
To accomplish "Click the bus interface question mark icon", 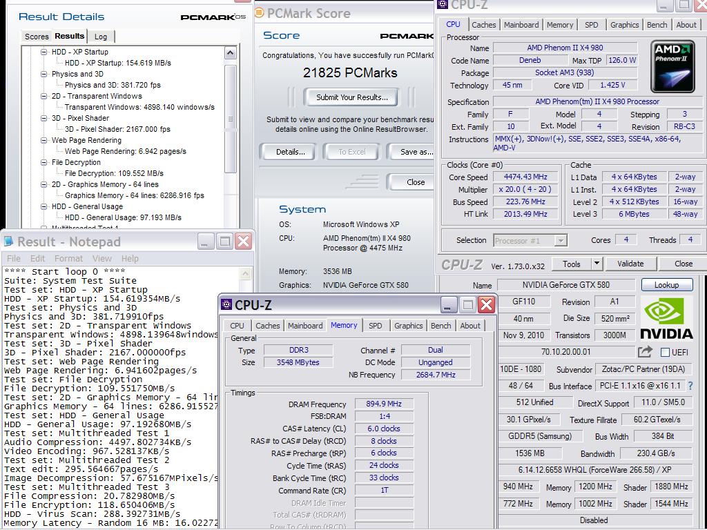I will pos(690,386).
